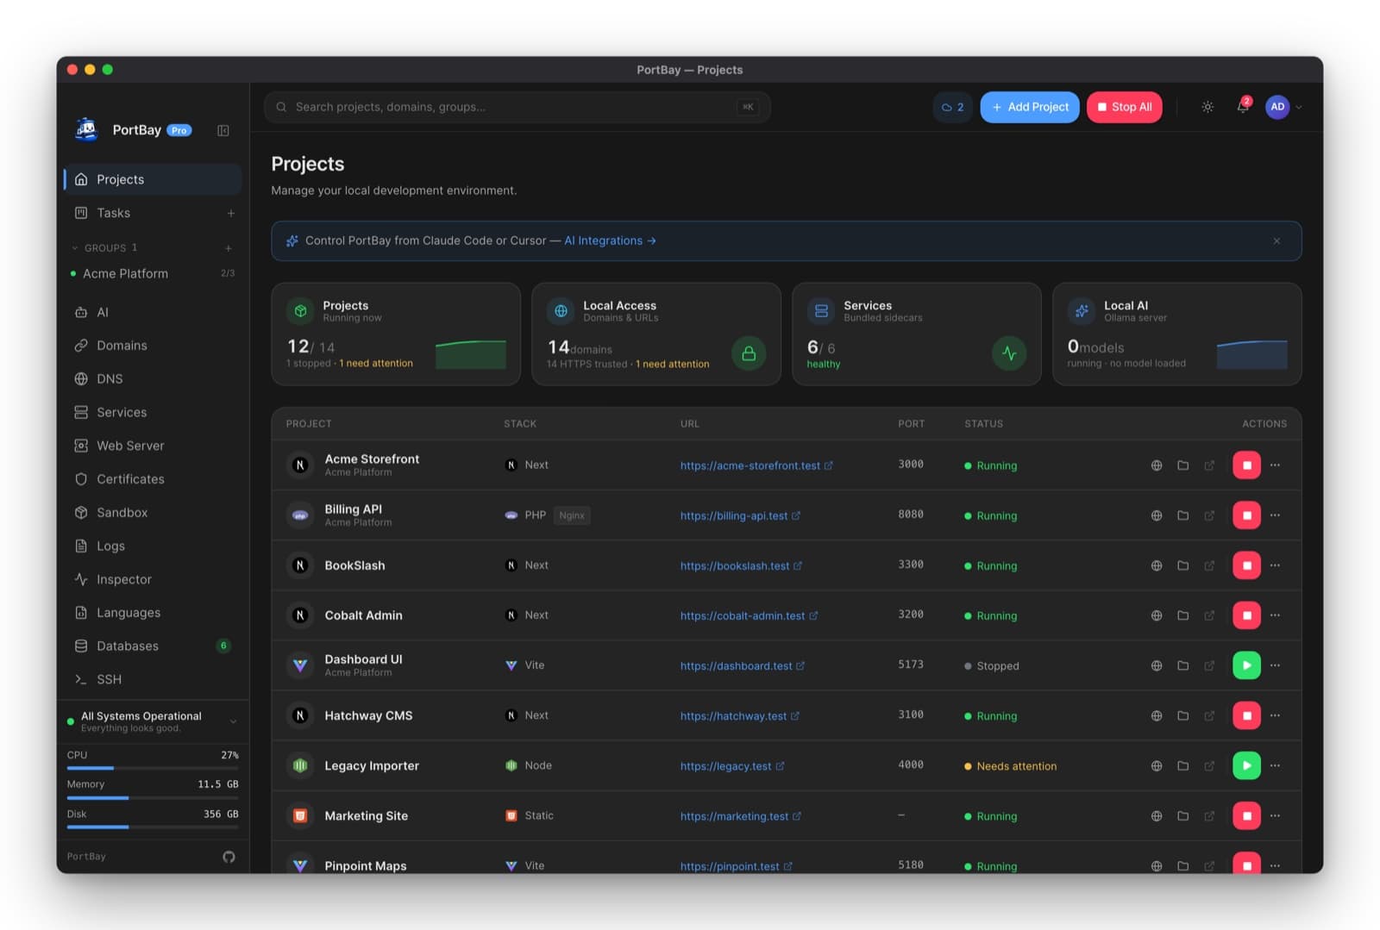
Task: Open Inspector in the sidebar
Action: click(153, 579)
